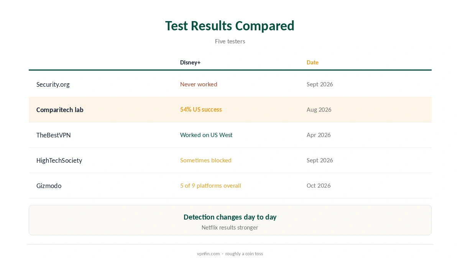Click the 'Disney+' column header
Viewport: 460px width, 261px height.
coord(191,63)
